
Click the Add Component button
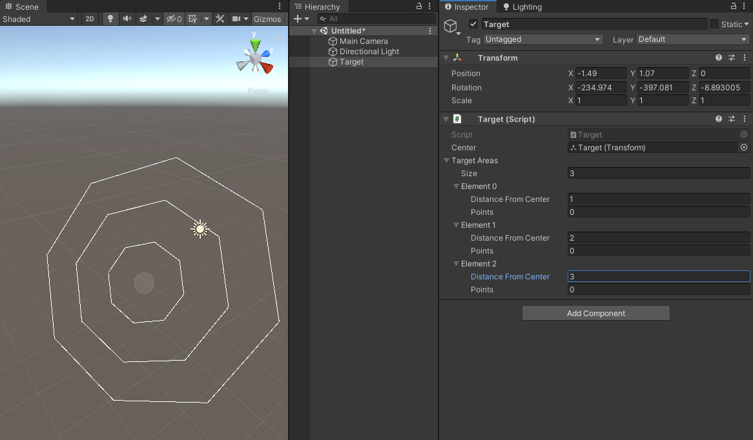pos(595,314)
